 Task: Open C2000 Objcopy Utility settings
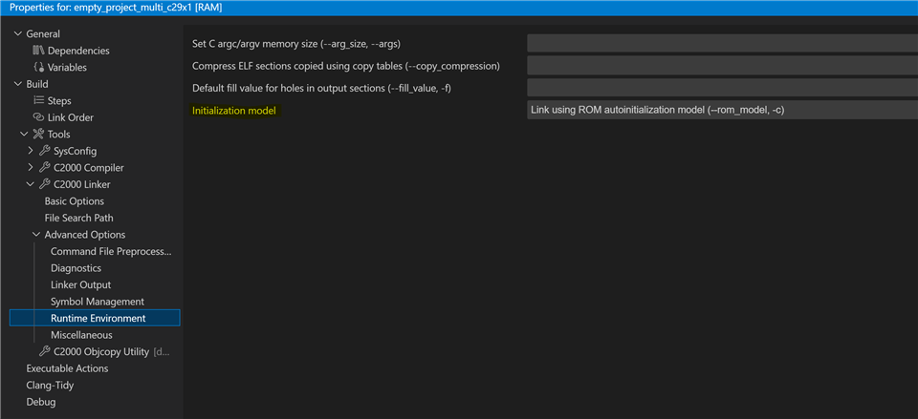(x=100, y=352)
